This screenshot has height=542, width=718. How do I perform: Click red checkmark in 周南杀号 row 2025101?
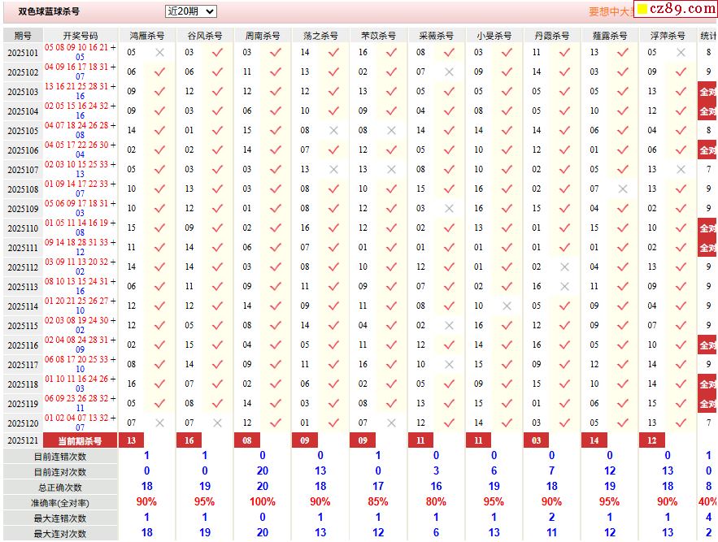[276, 53]
